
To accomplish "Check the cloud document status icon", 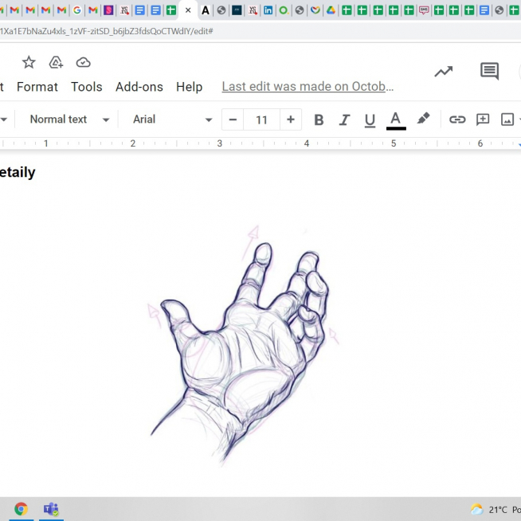I will tap(83, 62).
